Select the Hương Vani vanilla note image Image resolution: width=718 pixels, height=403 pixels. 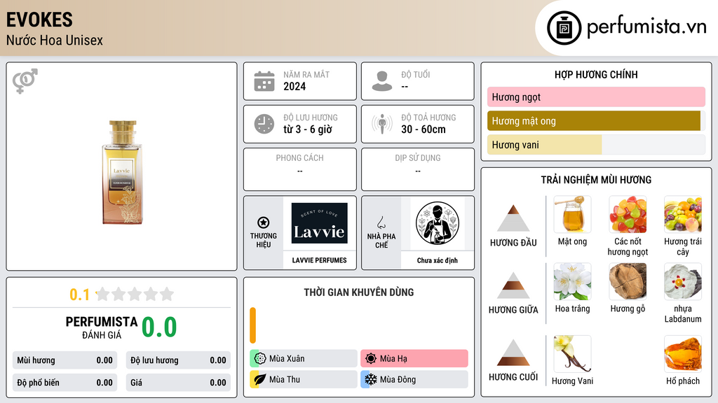tap(572, 354)
